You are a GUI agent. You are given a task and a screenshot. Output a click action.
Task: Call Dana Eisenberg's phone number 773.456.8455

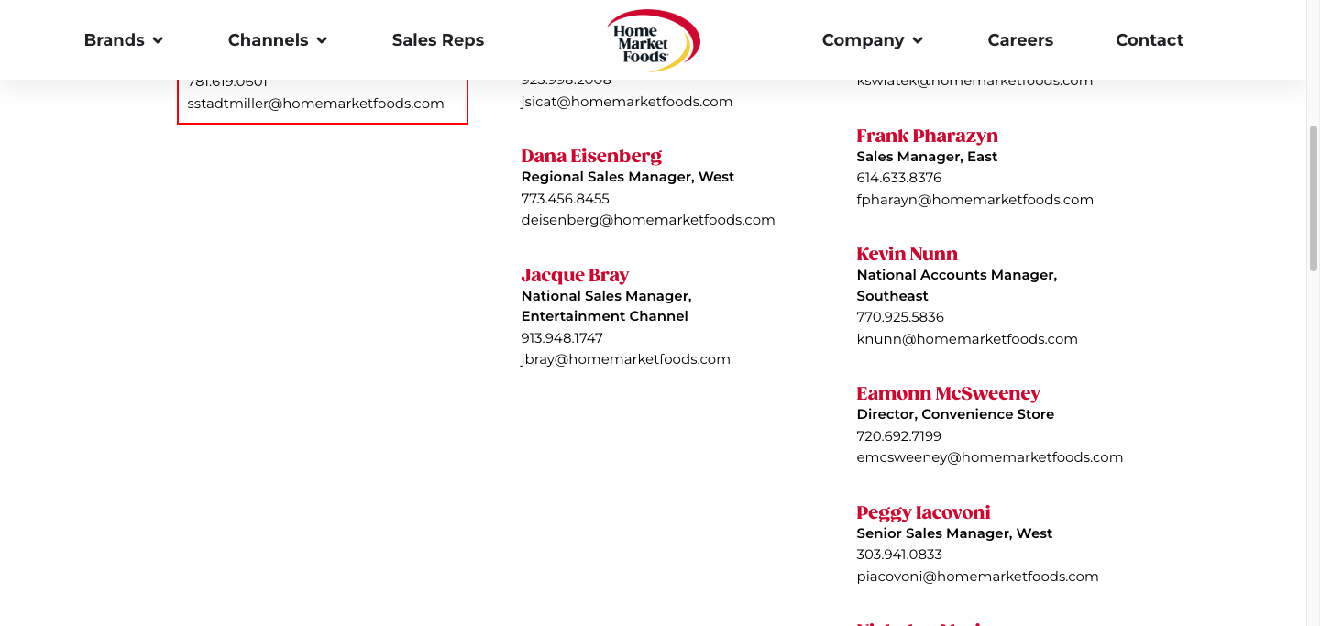click(x=565, y=199)
